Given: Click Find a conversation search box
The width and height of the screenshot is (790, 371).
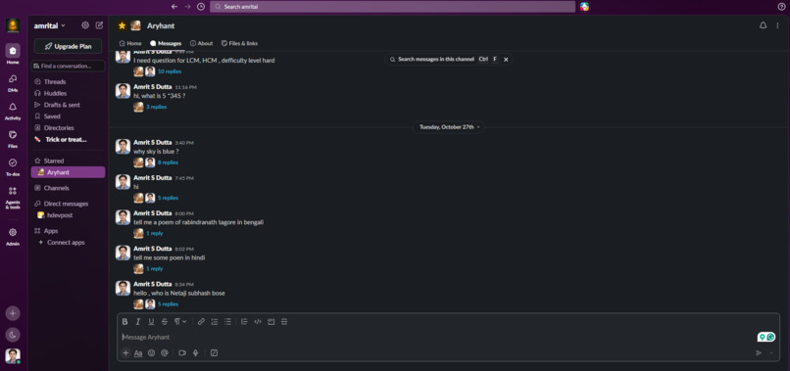Looking at the screenshot, I should [68, 66].
